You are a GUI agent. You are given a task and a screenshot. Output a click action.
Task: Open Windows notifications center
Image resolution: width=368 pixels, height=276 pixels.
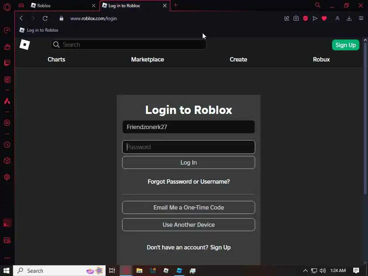(x=356, y=271)
